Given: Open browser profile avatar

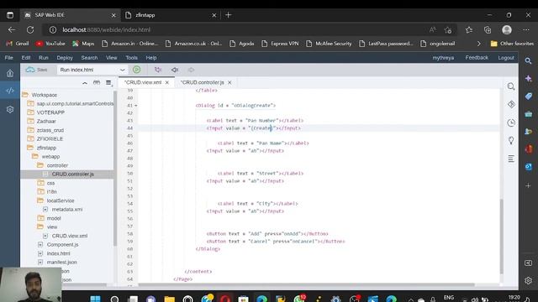Looking at the screenshot, I should pos(507,30).
